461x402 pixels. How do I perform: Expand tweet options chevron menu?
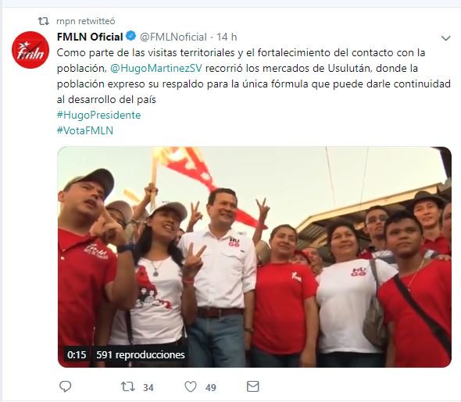pyautogui.click(x=445, y=38)
